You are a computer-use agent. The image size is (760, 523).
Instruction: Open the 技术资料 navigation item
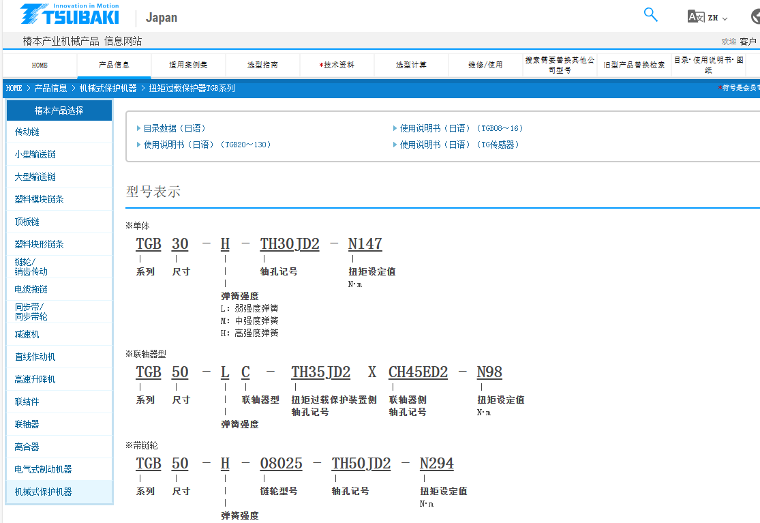click(x=336, y=65)
